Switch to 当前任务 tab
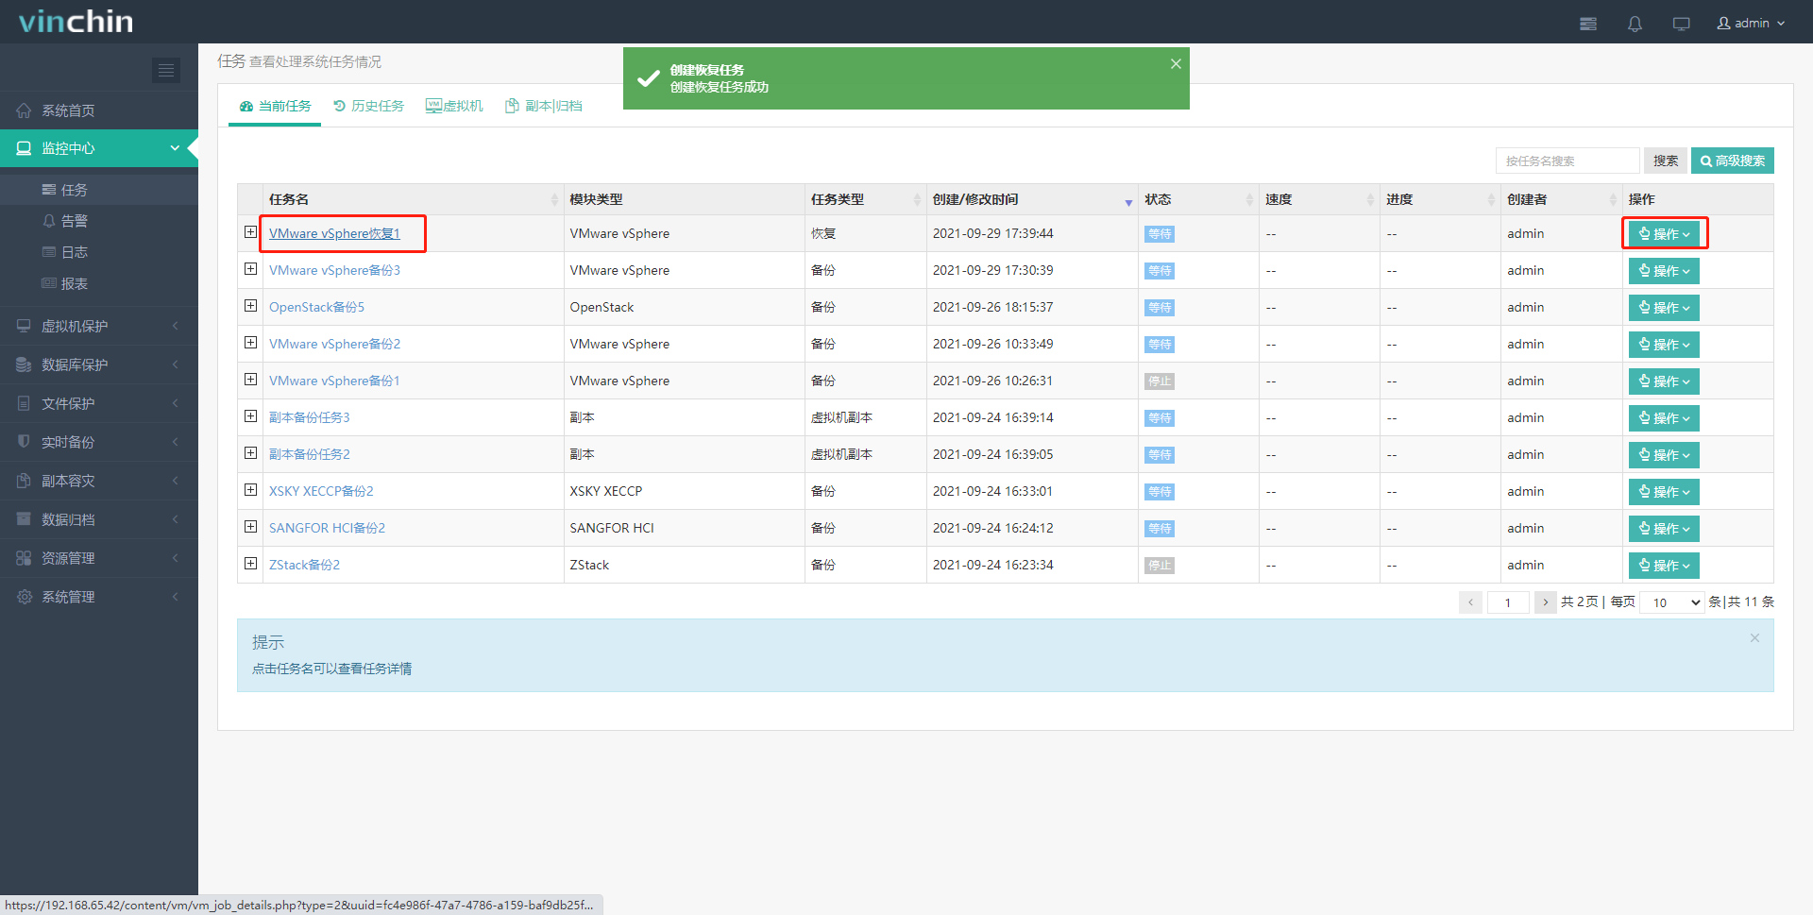 click(x=275, y=106)
